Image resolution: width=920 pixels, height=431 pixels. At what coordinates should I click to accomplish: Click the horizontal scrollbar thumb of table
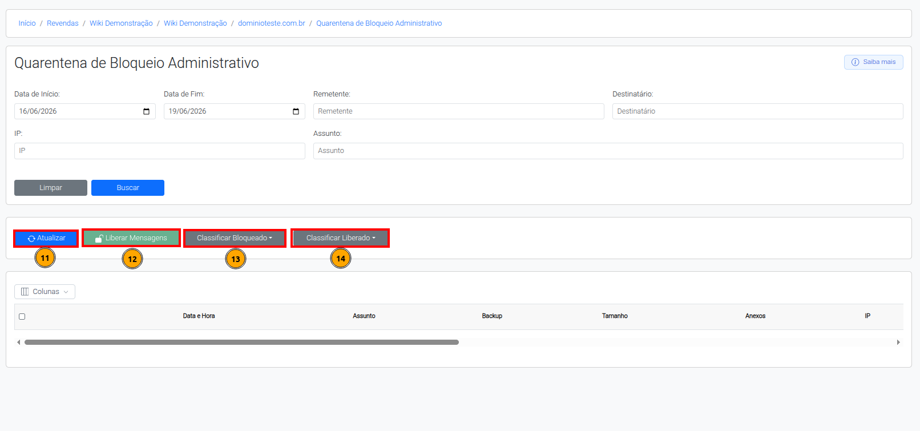coord(241,343)
